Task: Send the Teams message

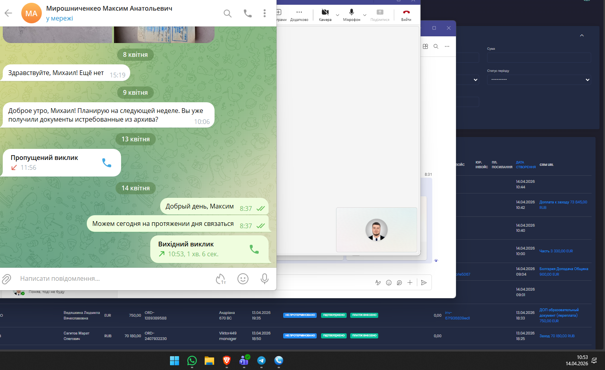Action: pos(424,283)
